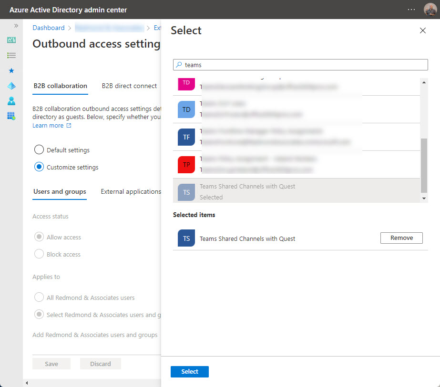Click the search magnifier icon

179,65
